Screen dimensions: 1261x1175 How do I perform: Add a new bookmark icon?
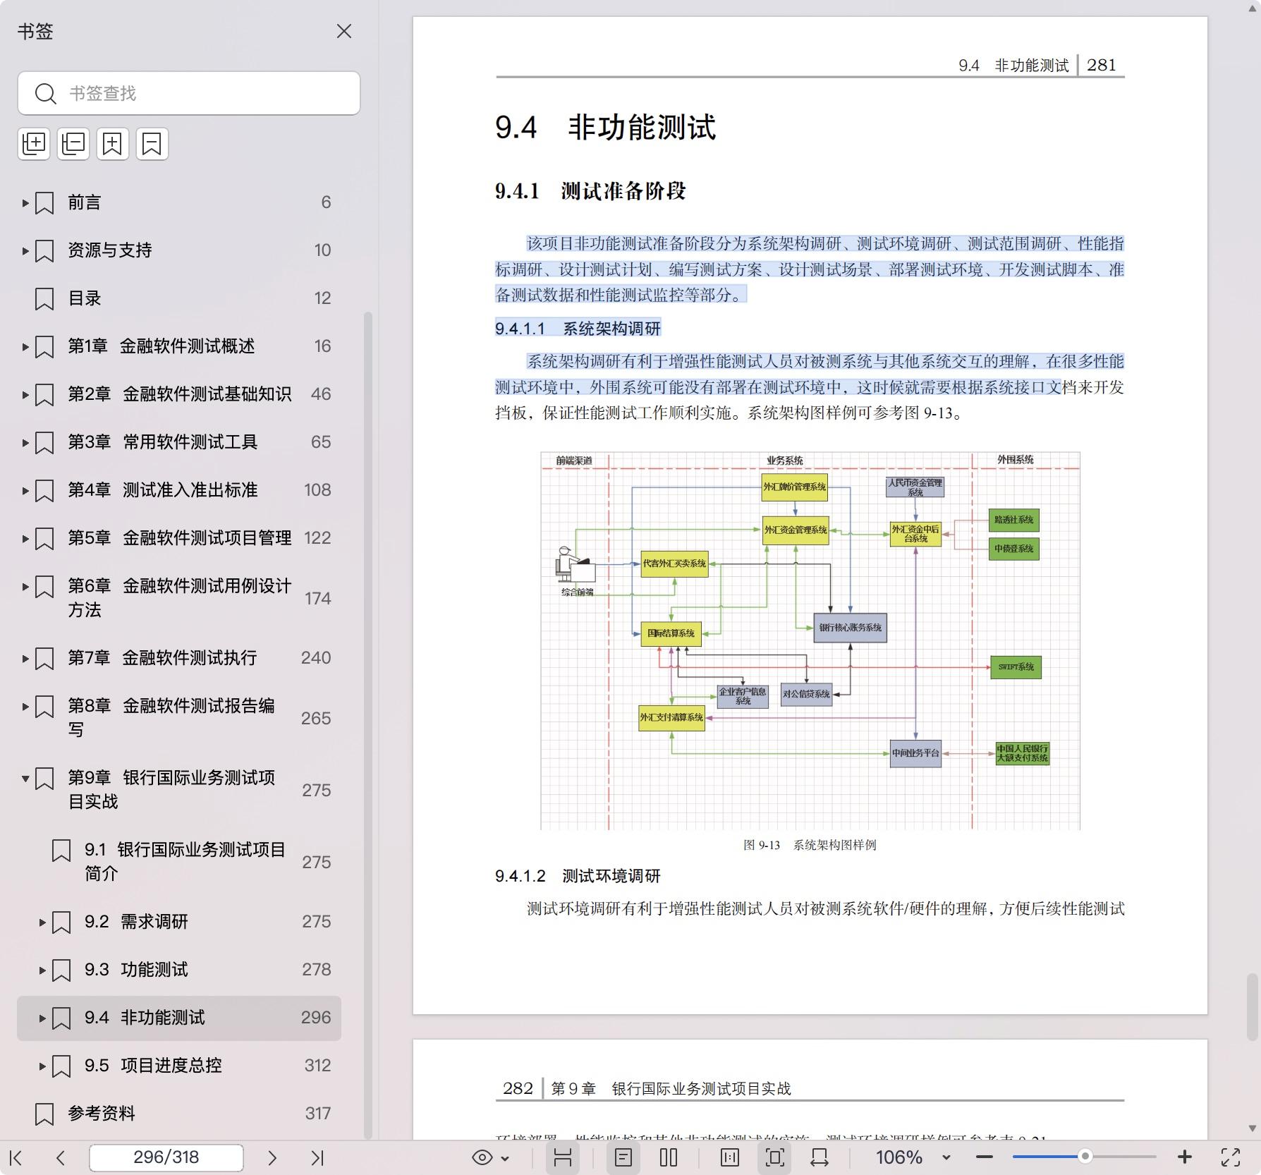113,144
